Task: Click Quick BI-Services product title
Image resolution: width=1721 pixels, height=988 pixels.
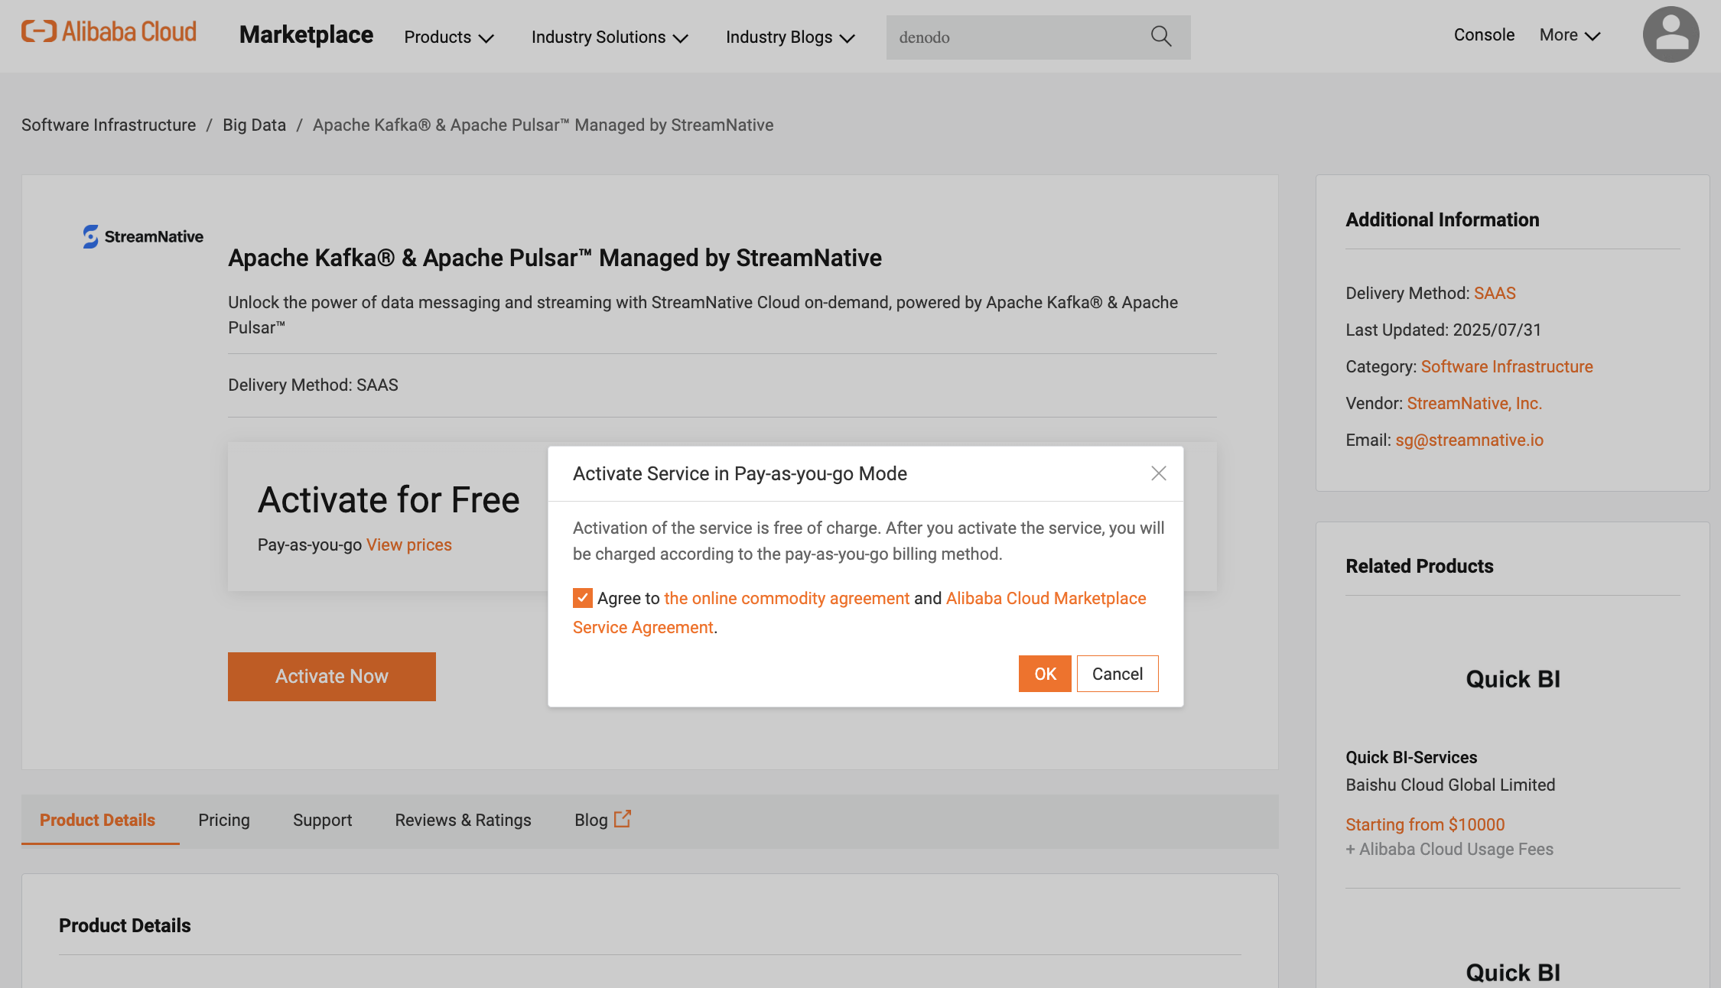Action: click(x=1411, y=757)
